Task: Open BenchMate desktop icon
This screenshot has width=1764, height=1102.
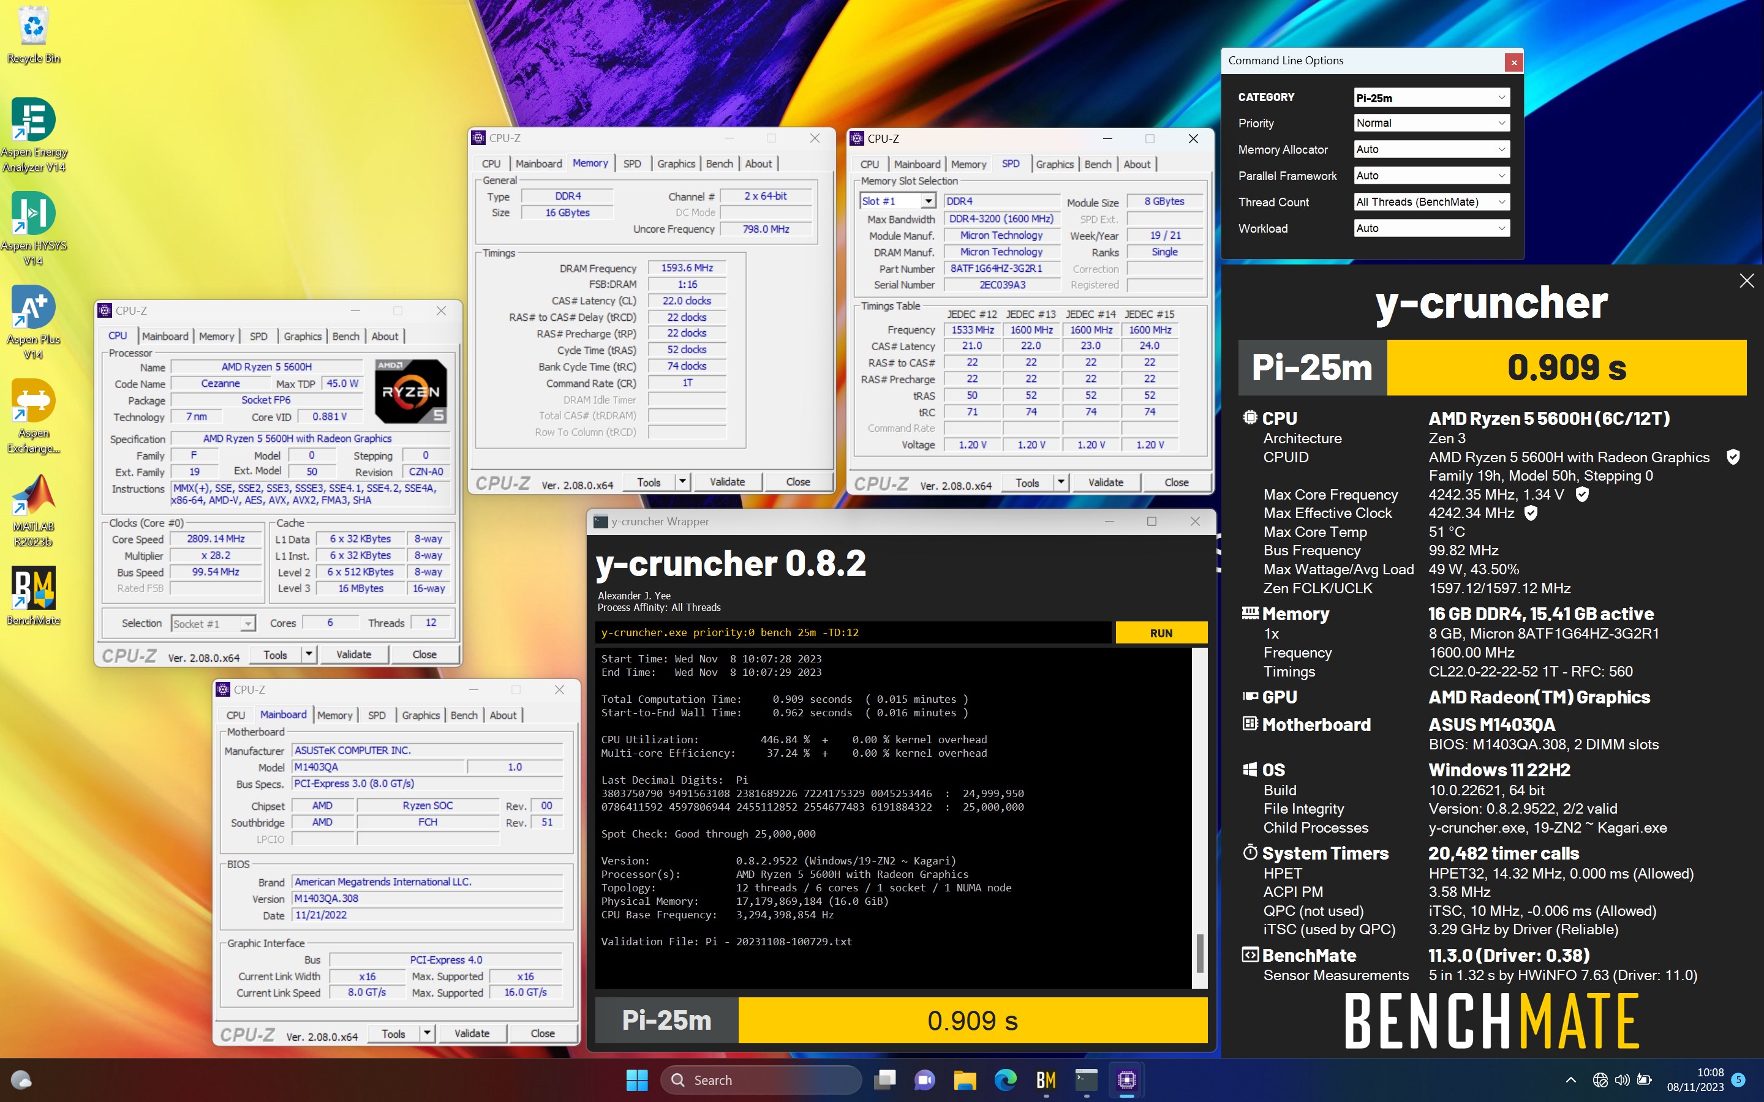Action: [x=34, y=596]
